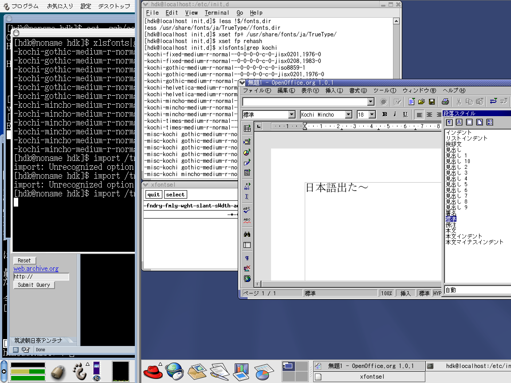
Task: Toggle insert mode 挿入 in status bar
Action: (405, 293)
